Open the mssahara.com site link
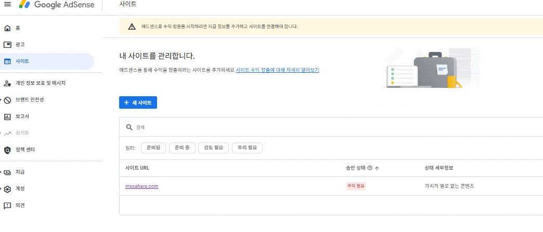Viewport: 543px width, 232px height. [x=141, y=186]
